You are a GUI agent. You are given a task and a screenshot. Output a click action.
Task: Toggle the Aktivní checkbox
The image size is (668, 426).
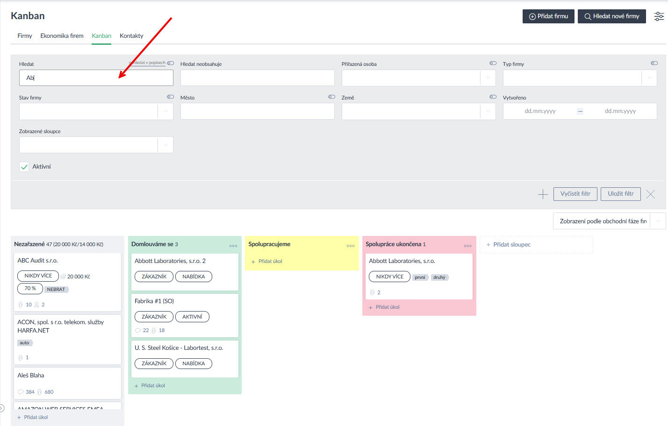pyautogui.click(x=24, y=167)
